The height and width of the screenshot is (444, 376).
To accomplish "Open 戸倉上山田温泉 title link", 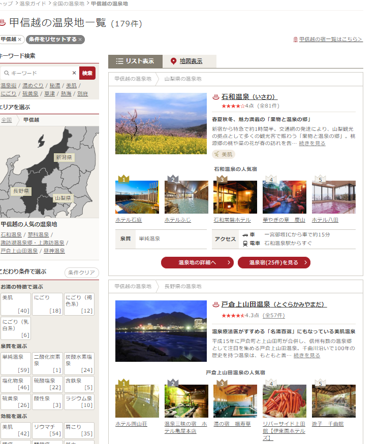I will click(274, 304).
